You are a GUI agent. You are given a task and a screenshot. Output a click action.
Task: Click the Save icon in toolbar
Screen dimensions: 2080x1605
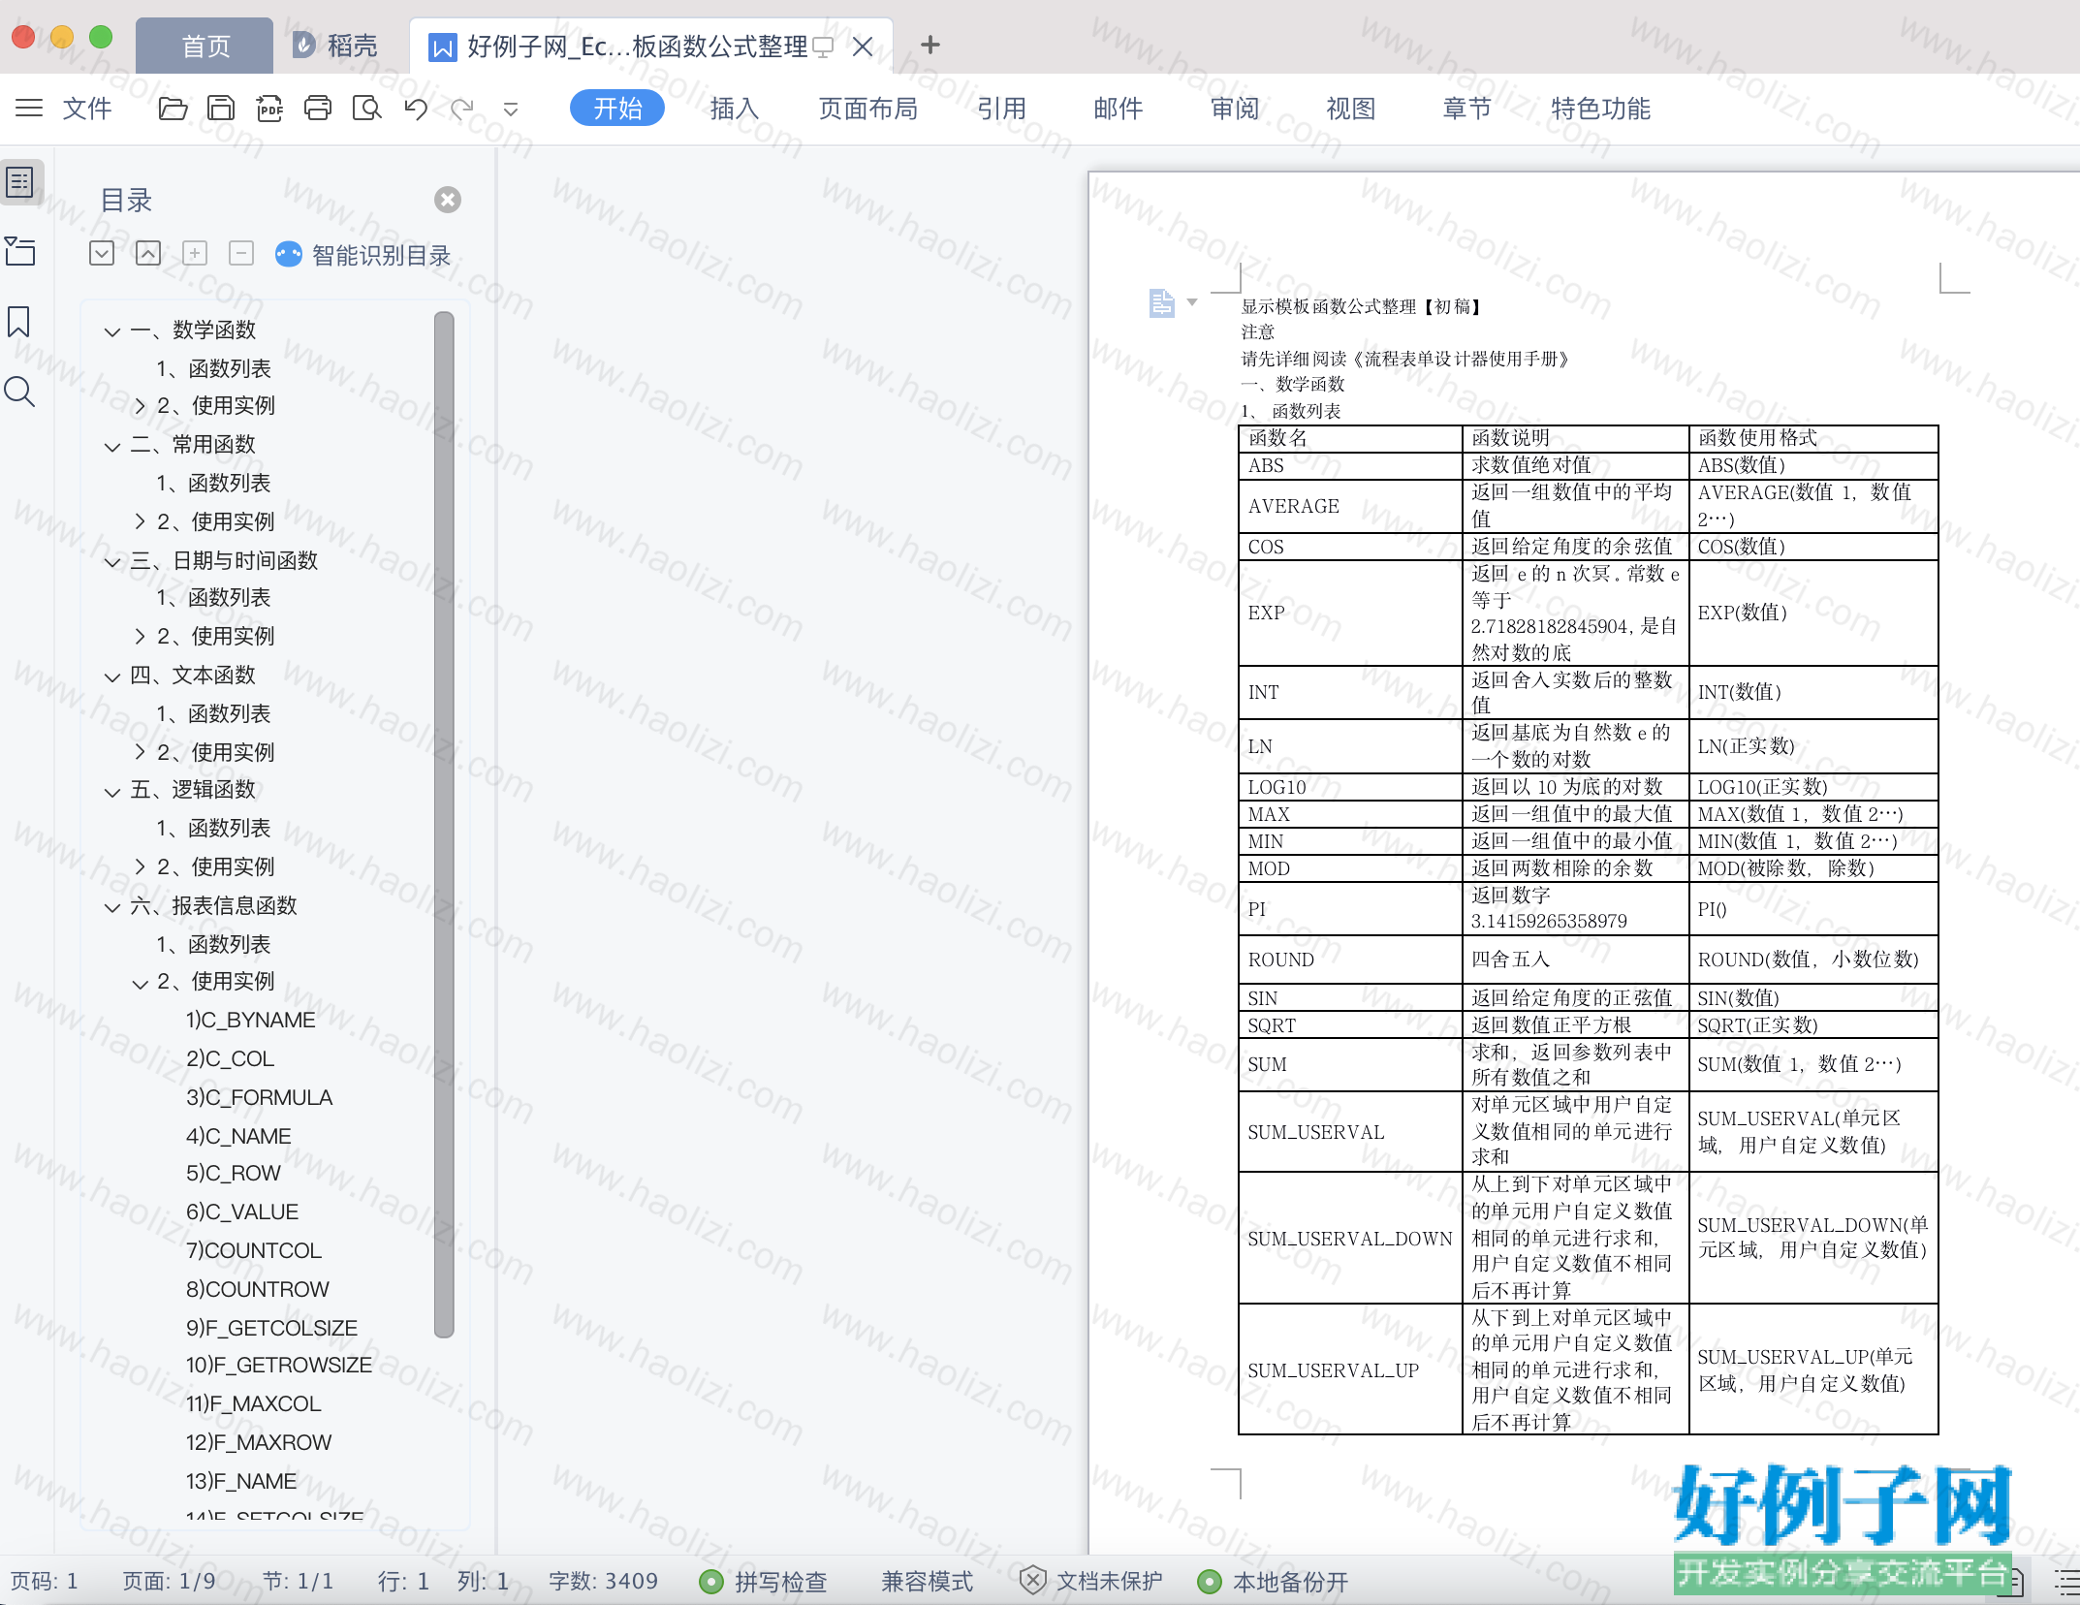click(221, 109)
